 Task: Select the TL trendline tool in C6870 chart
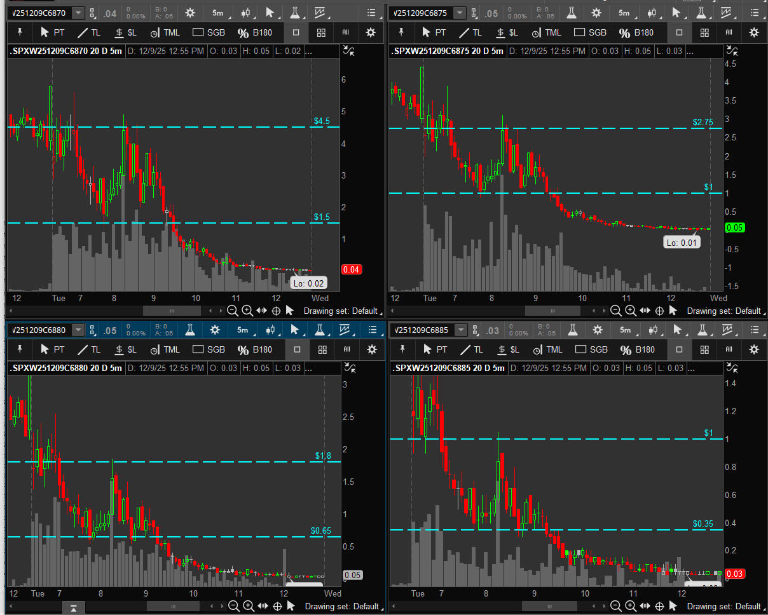[x=88, y=32]
